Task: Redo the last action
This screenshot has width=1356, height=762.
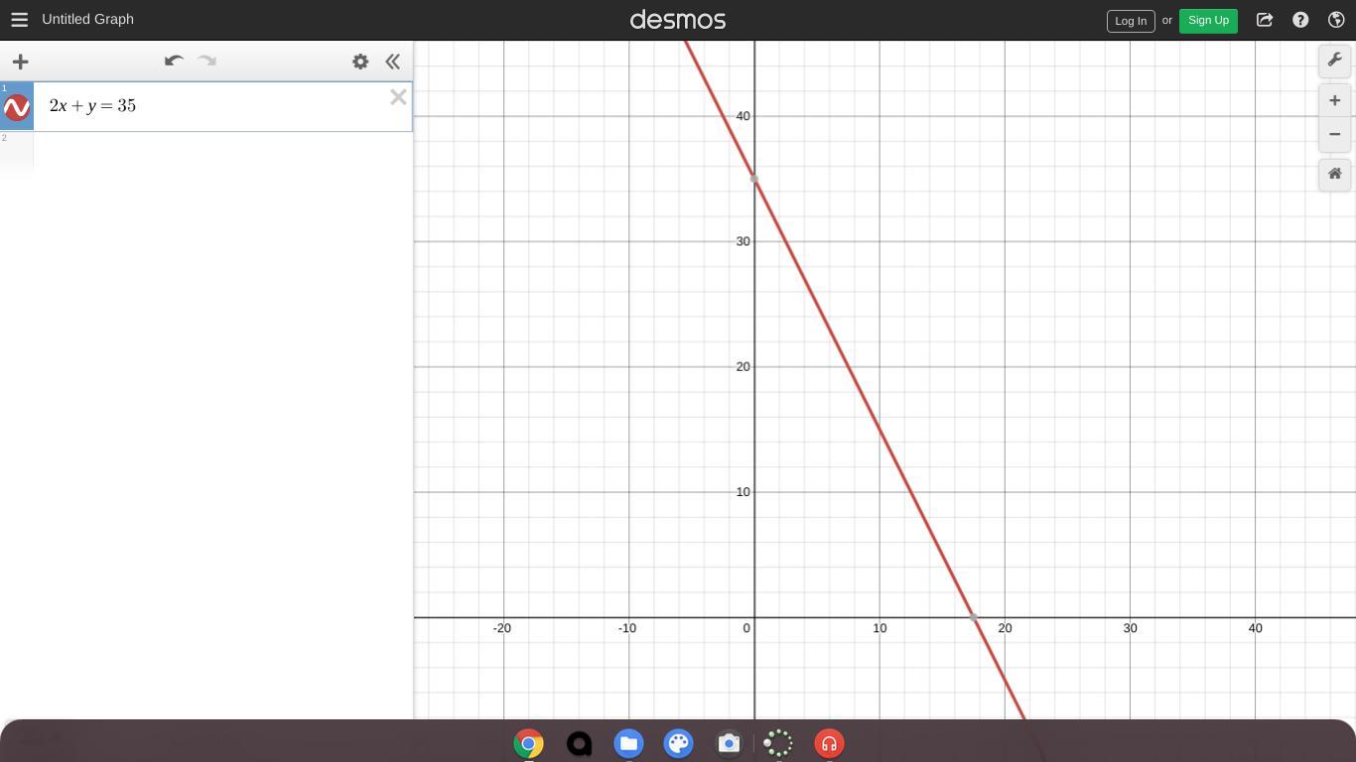Action: pos(206,61)
